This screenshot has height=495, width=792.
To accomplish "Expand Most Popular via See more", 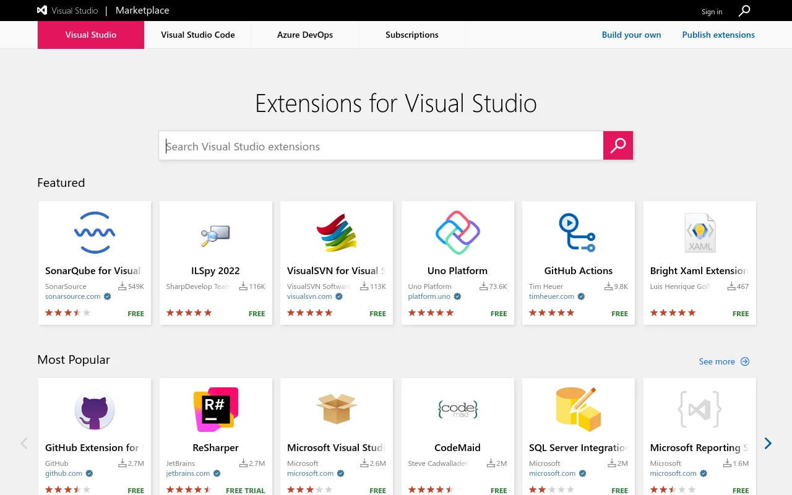I will tap(723, 361).
